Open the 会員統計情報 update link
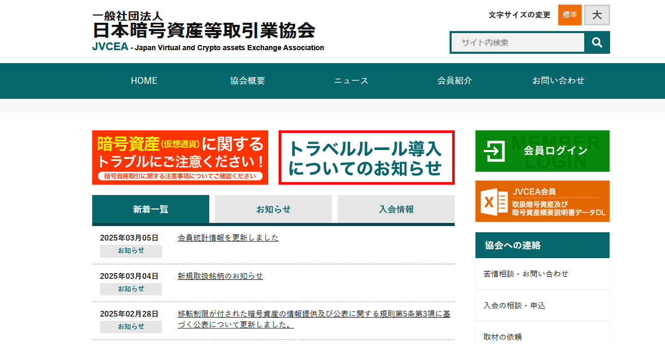 pos(228,237)
